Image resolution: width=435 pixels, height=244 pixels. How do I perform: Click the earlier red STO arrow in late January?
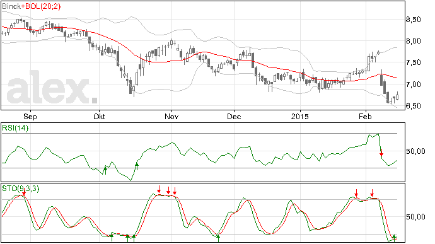[356, 193]
